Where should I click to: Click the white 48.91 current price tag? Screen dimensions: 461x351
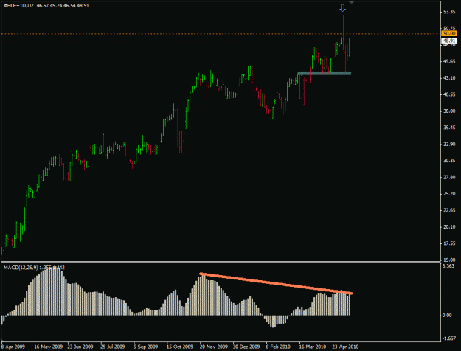449,41
